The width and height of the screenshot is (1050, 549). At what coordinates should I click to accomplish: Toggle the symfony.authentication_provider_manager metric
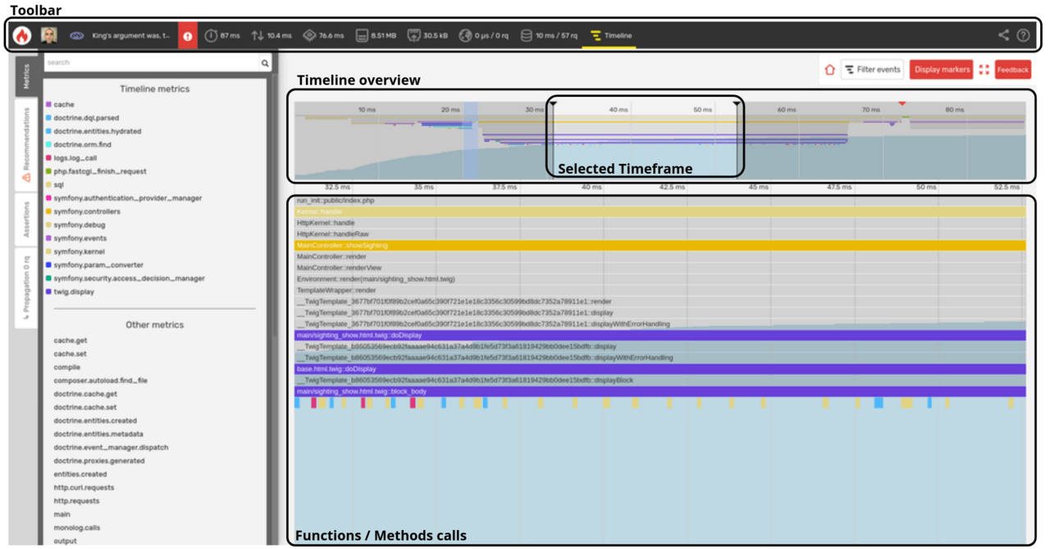(127, 198)
